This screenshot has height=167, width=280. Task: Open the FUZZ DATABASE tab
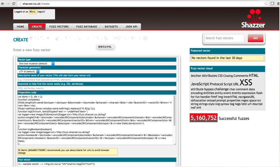pos(87,27)
